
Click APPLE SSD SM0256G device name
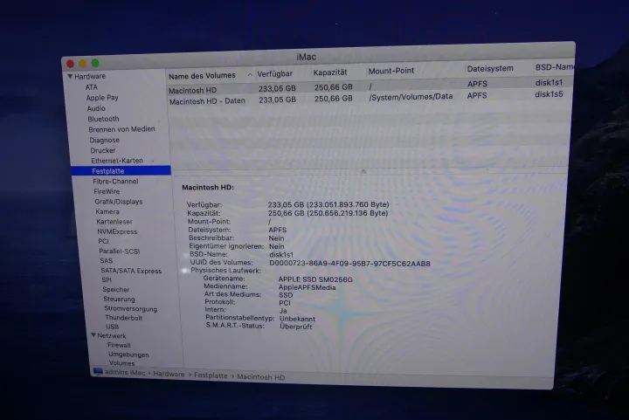tap(315, 279)
